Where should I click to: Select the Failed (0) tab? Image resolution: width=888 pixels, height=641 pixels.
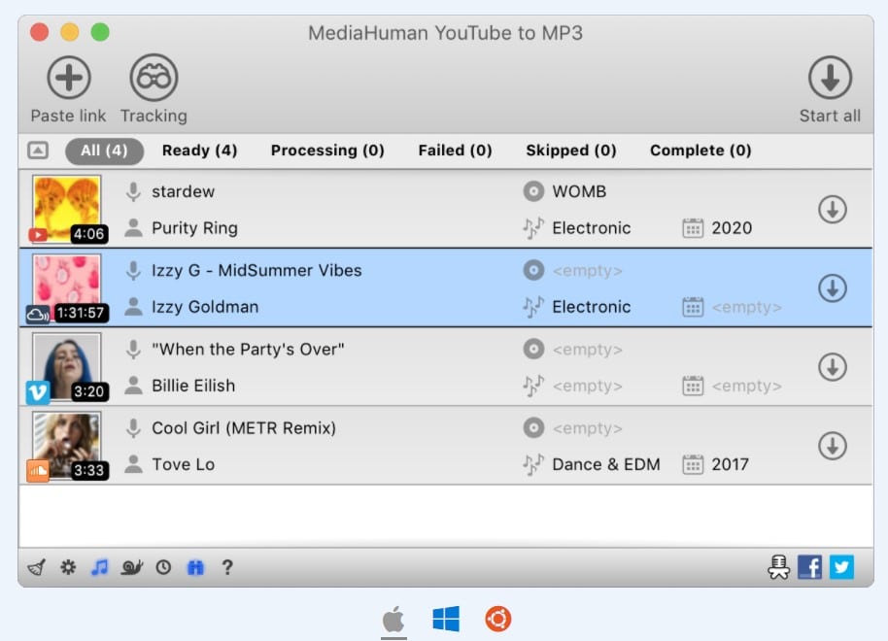click(x=455, y=151)
